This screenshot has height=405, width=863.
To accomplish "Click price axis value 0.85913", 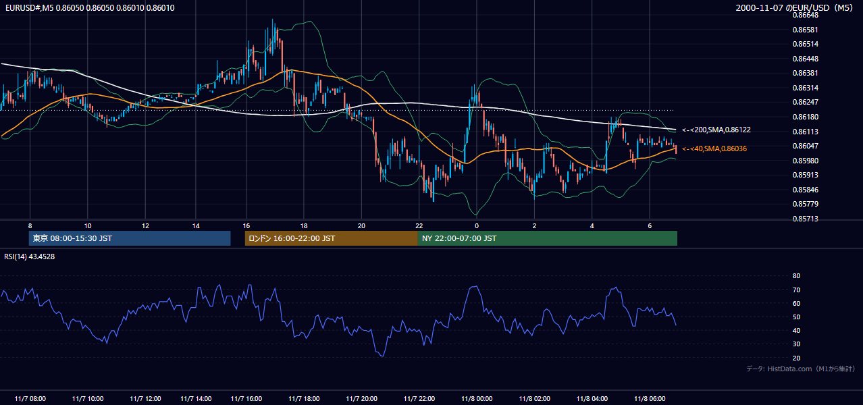I will (x=805, y=175).
